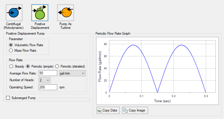
Task: Select the Positive Displacement pump icon
Action: [40, 12]
